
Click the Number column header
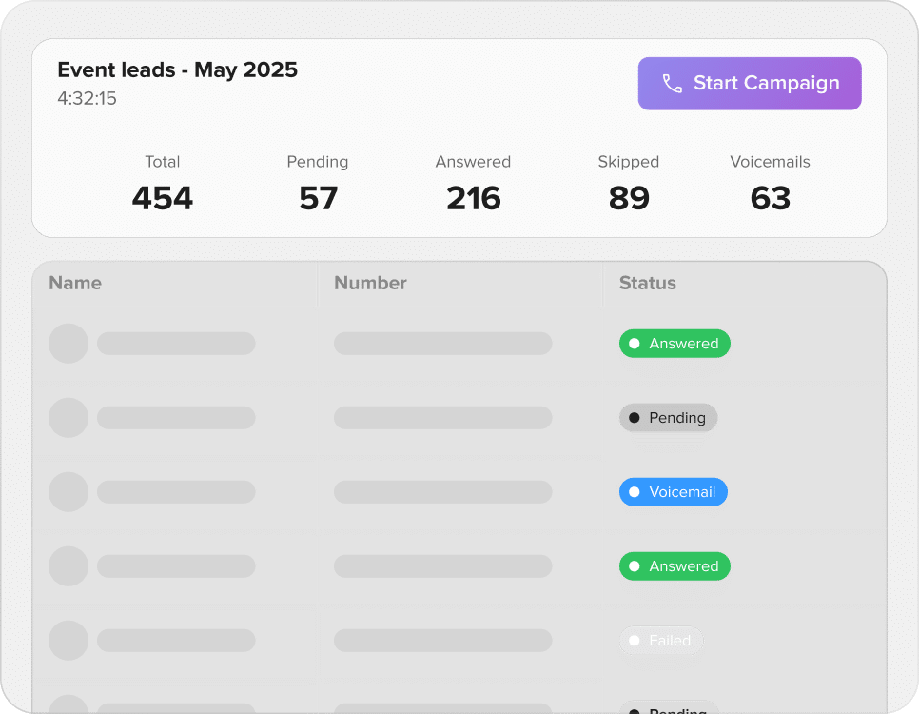tap(370, 283)
